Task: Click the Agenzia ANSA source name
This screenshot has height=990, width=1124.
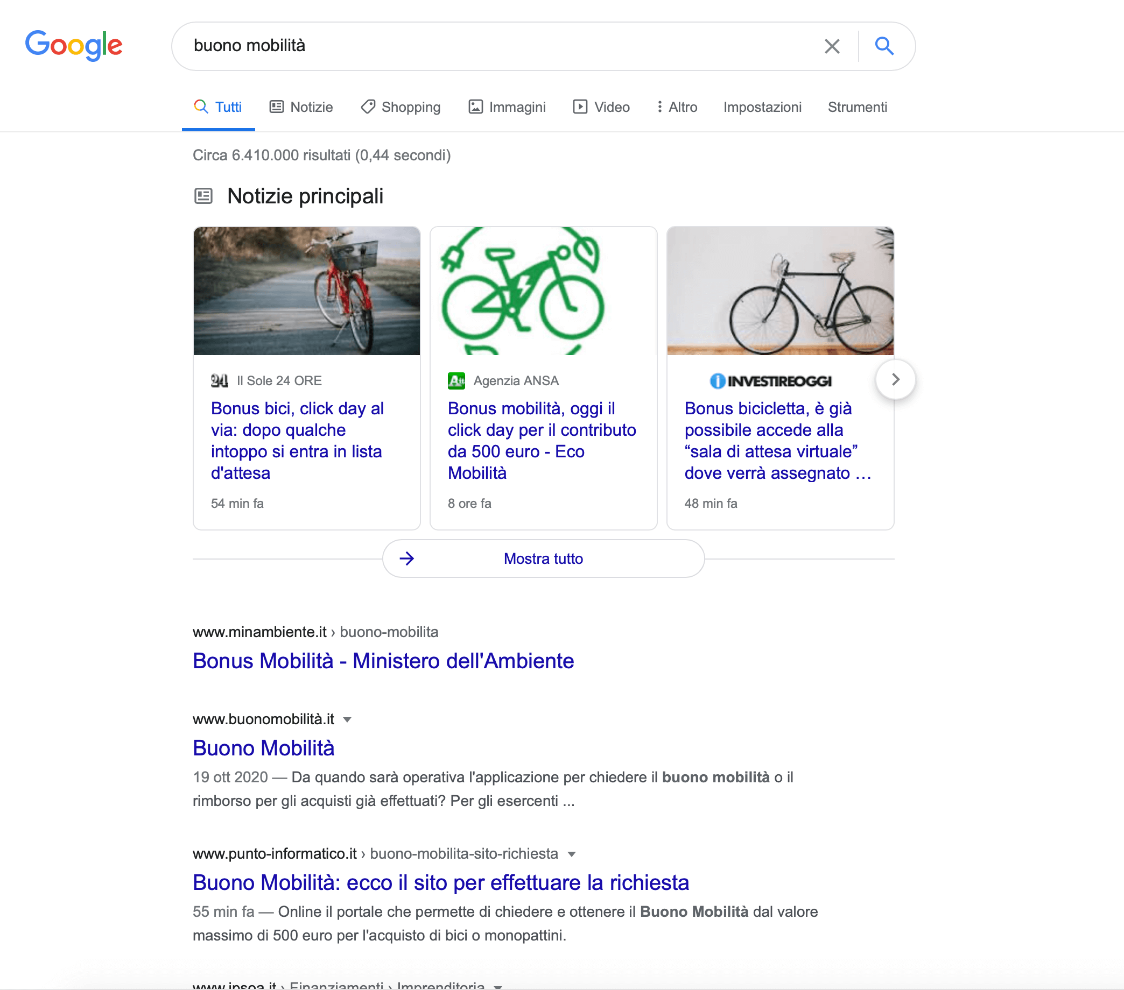Action: tap(516, 381)
